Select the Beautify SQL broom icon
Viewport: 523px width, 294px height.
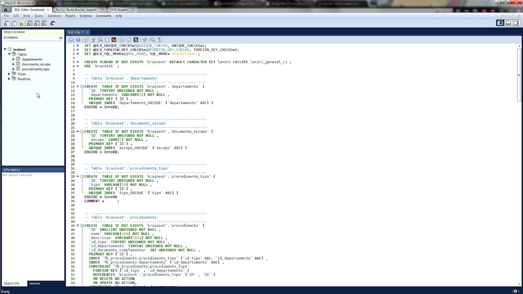coord(145,39)
